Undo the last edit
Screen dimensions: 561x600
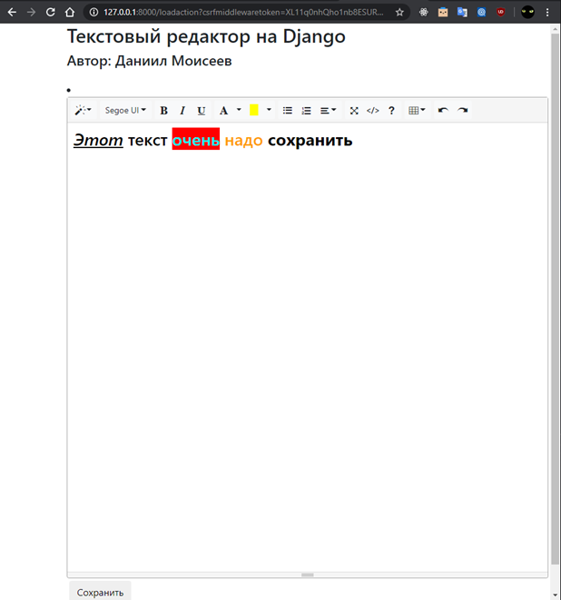443,111
